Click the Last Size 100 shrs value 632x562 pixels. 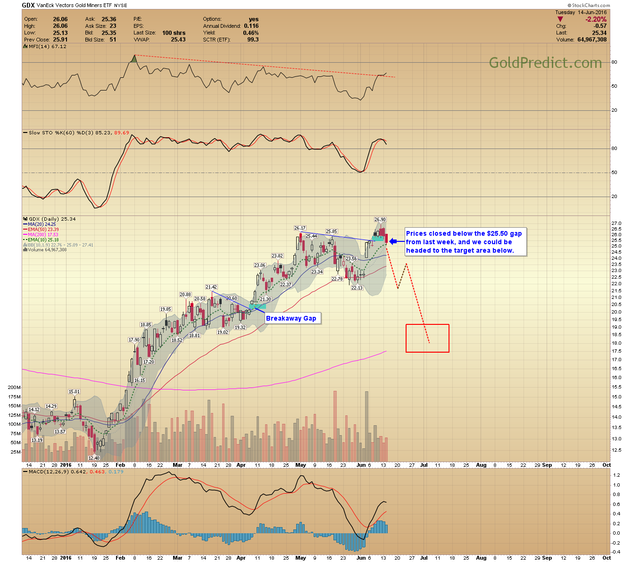(174, 33)
